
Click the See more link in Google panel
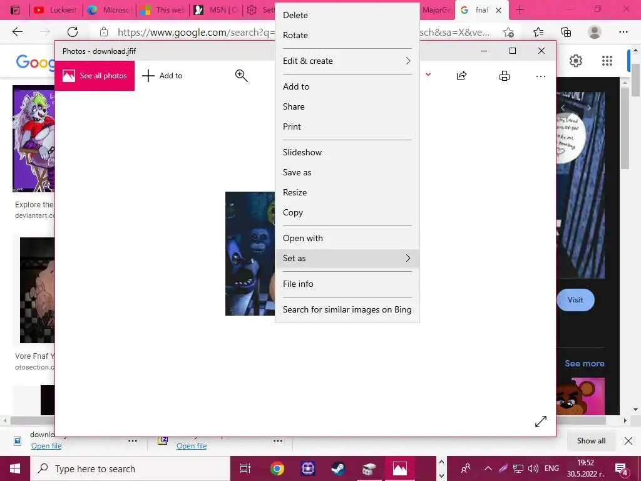point(584,363)
